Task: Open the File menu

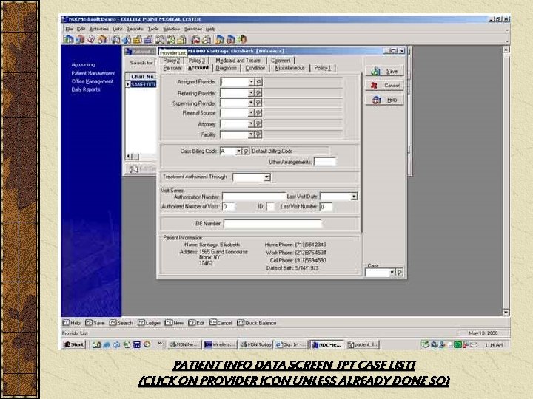Action: [x=69, y=29]
